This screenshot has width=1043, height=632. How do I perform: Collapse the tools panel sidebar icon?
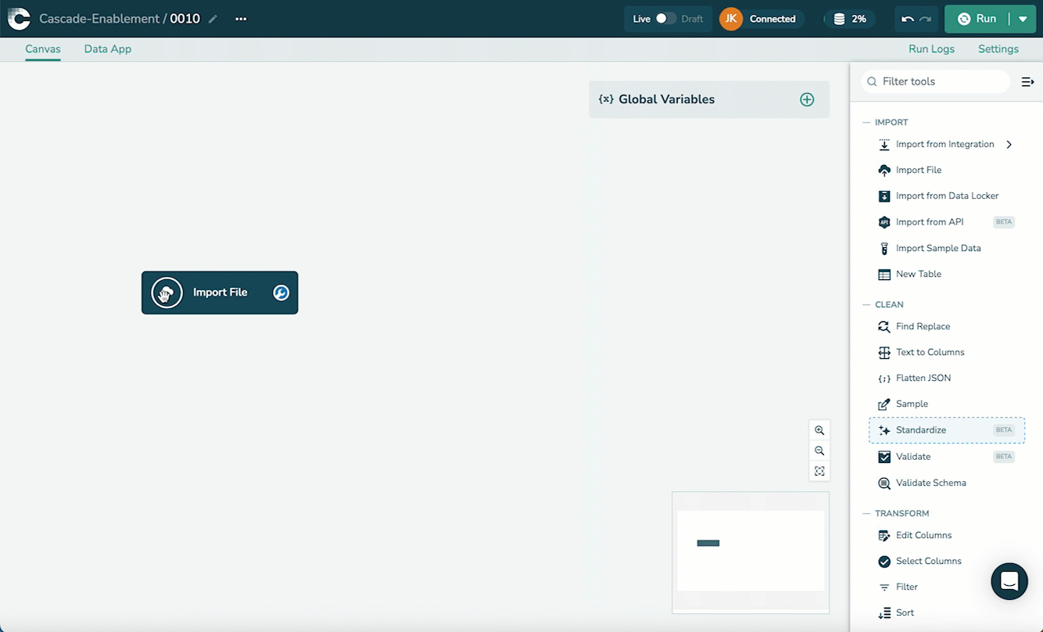click(x=1027, y=81)
